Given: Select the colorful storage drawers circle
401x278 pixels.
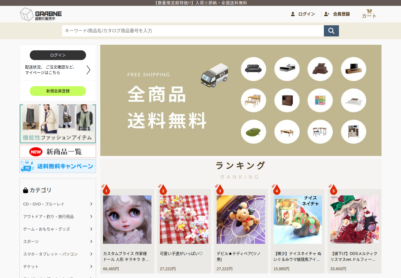Looking at the screenshot, I should pyautogui.click(x=320, y=100).
